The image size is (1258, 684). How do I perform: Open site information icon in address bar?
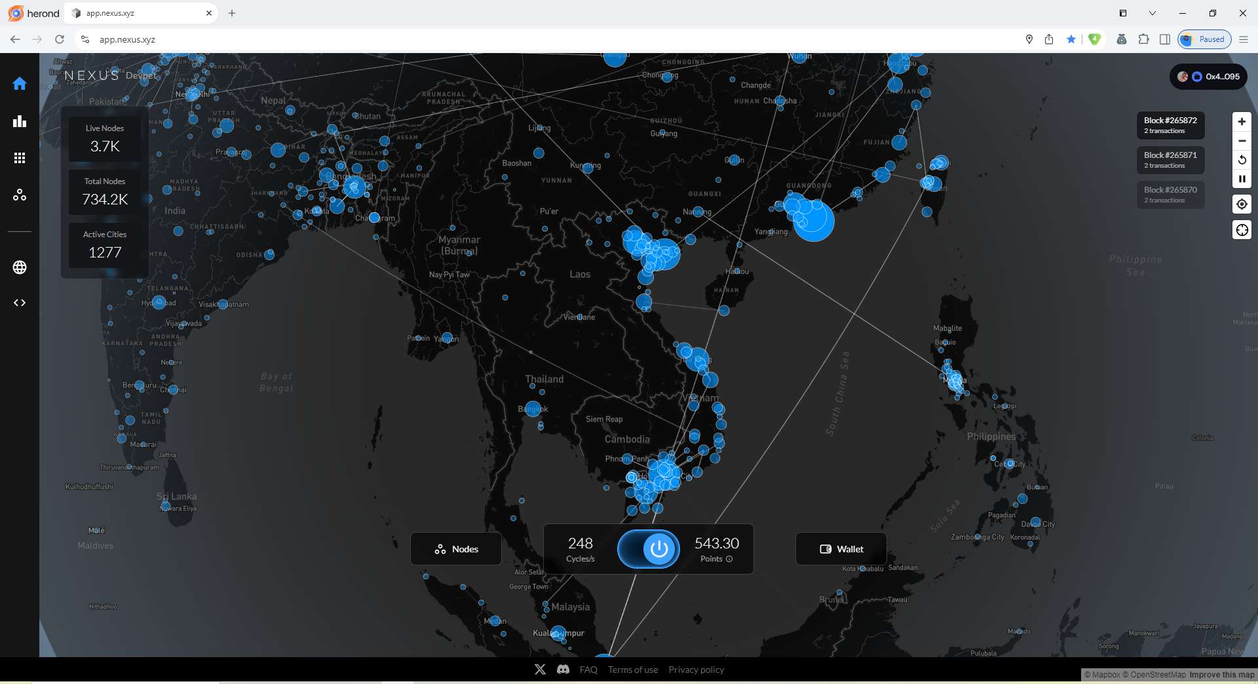85,39
